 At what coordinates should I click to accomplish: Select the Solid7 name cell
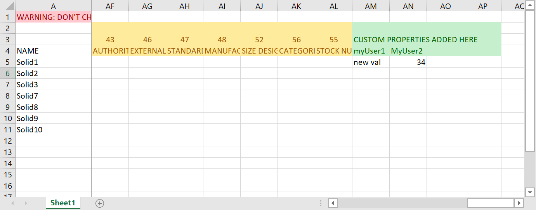tap(53, 96)
